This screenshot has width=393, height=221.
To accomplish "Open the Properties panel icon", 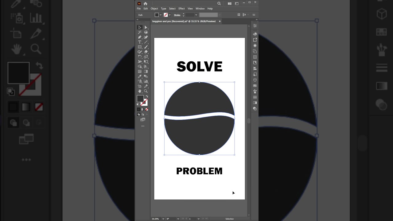I will tap(255, 26).
